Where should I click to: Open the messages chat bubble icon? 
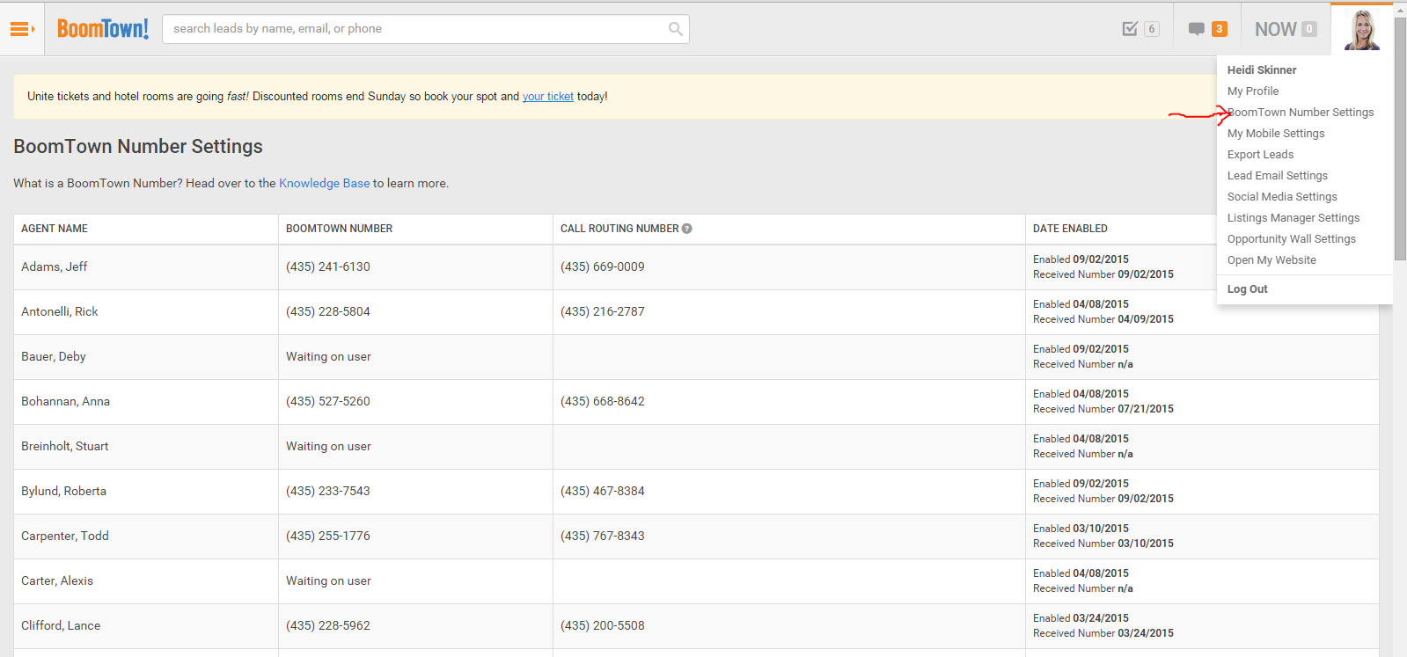tap(1196, 29)
